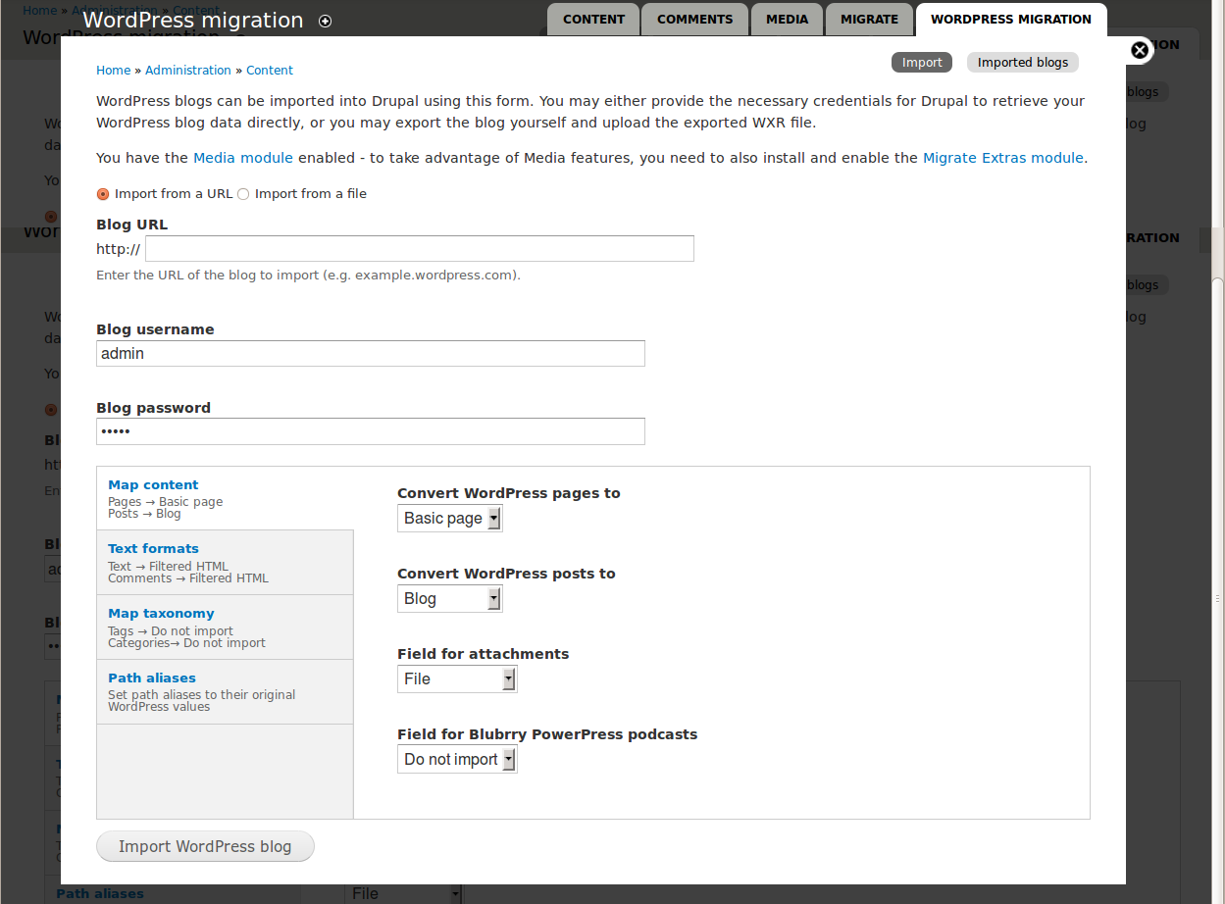
Task: Switch to the Comments tab
Action: (694, 20)
